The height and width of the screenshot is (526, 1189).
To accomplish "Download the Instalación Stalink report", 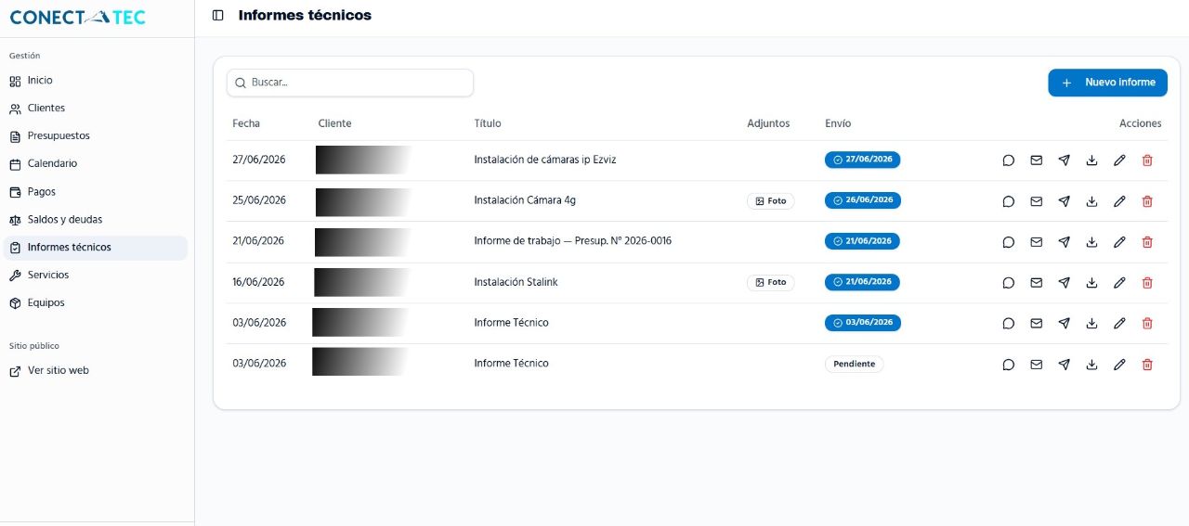I will click(x=1091, y=283).
